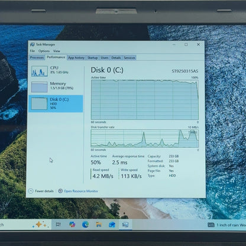The height and width of the screenshot is (246, 246).
Task: Launch Copilot from the taskbar
Action: tap(72, 225)
